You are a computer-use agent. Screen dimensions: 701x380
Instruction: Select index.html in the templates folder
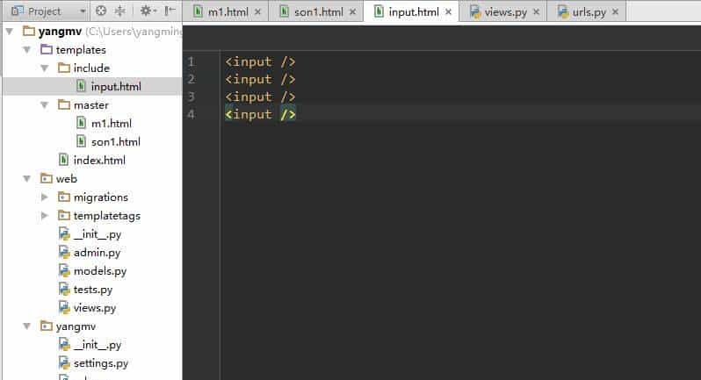[99, 161]
